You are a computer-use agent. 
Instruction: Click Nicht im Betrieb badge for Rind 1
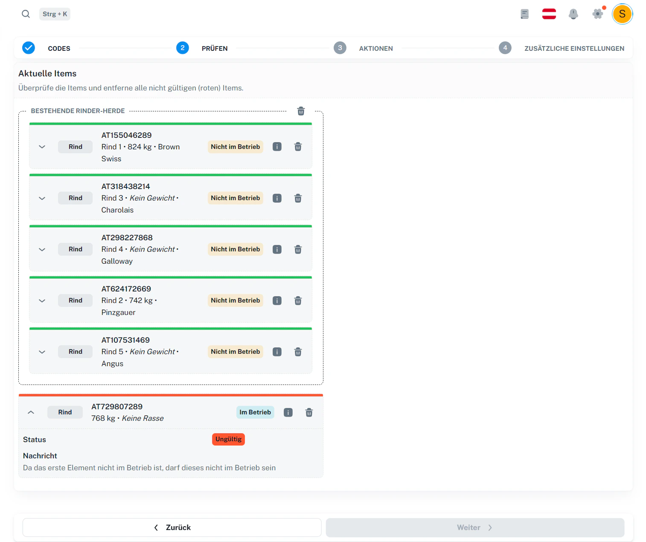[x=235, y=147]
